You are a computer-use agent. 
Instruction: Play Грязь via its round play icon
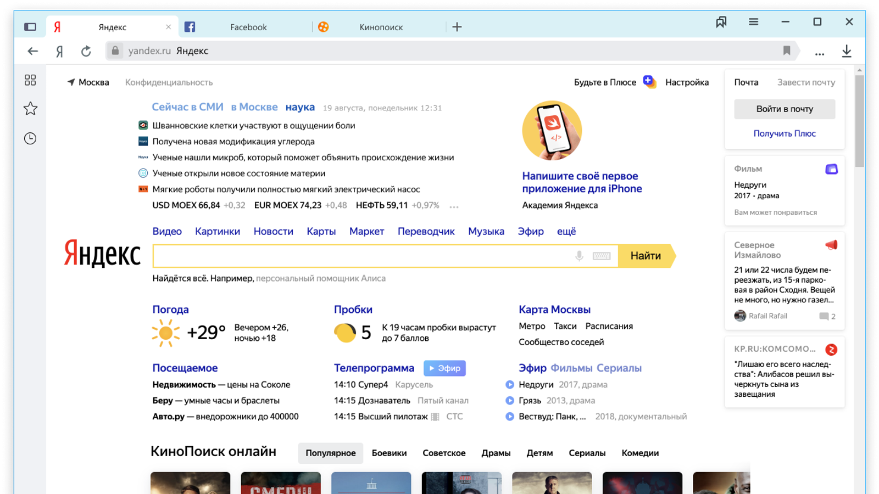pyautogui.click(x=510, y=401)
